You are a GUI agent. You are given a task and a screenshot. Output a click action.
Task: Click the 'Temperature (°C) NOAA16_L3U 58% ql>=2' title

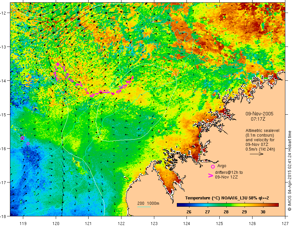[227, 198]
